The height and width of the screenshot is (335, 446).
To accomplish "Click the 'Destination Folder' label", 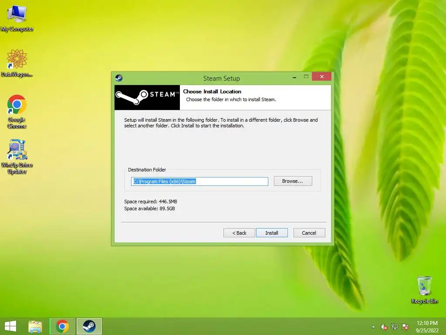I will point(147,170).
